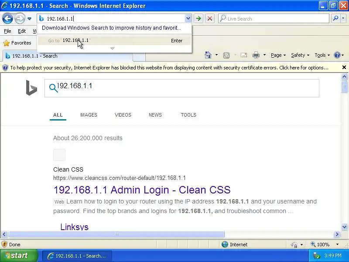The width and height of the screenshot is (349, 262).
Task: Click the Bing search magnifier icon
Action: tap(53, 88)
